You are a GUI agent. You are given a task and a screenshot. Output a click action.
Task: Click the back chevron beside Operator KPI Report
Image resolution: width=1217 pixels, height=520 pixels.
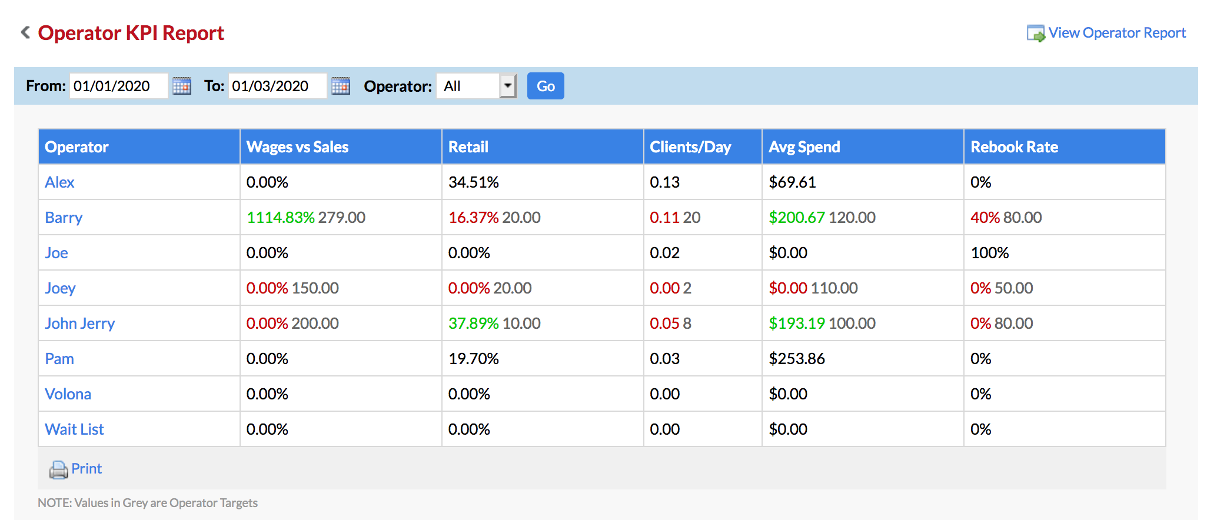[x=25, y=32]
